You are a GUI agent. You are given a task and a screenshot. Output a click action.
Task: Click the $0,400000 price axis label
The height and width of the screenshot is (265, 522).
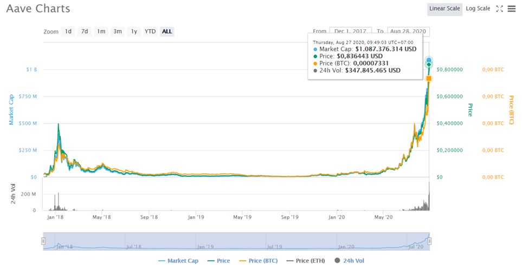449,123
